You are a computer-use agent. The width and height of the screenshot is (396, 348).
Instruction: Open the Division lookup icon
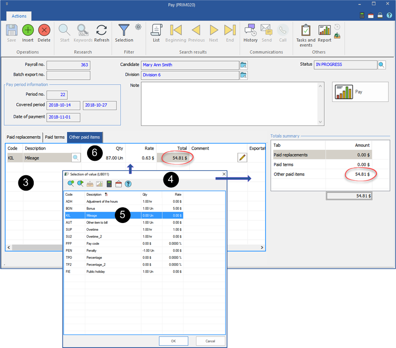coord(244,75)
